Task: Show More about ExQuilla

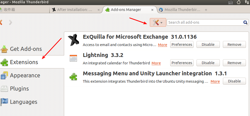Action: tap(163, 45)
